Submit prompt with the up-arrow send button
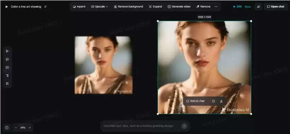This screenshot has width=290, height=134. (184, 126)
